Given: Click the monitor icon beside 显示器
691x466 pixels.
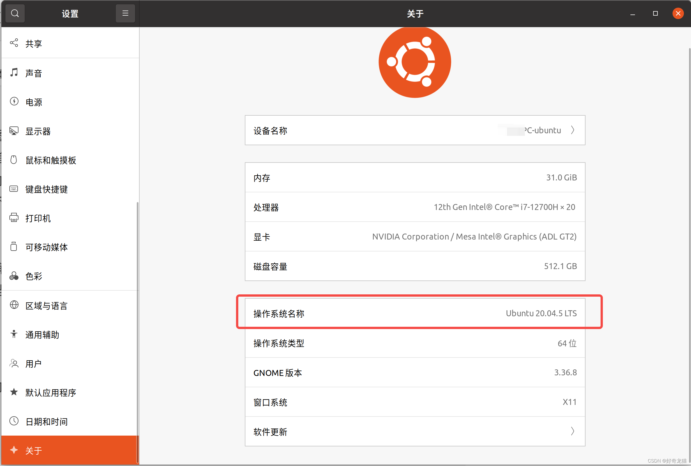Looking at the screenshot, I should 14,130.
